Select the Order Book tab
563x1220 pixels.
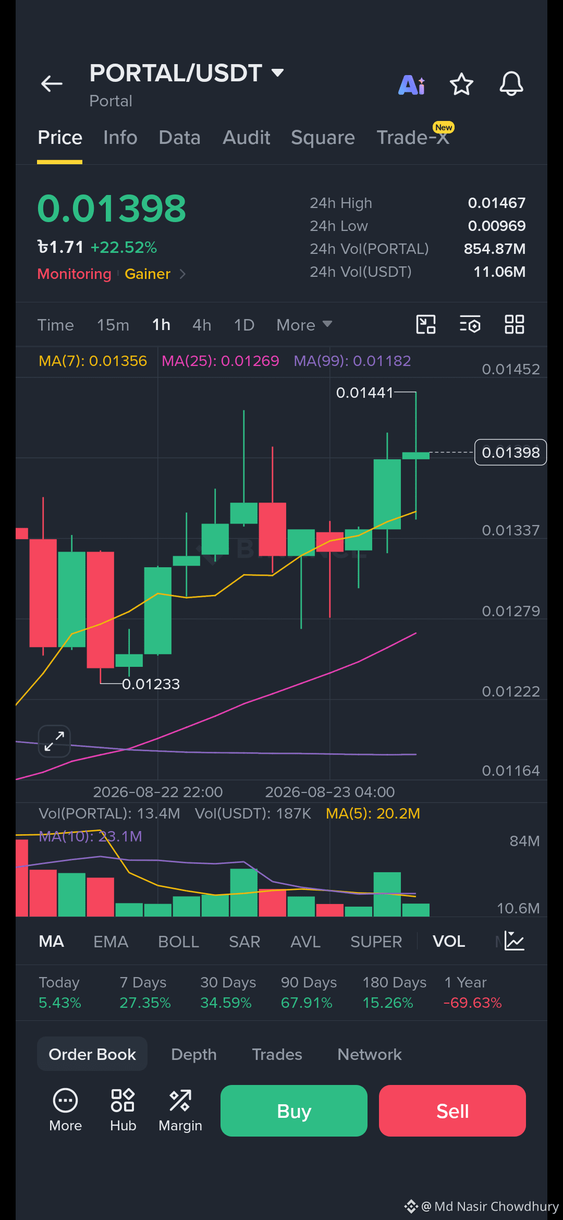point(92,1054)
